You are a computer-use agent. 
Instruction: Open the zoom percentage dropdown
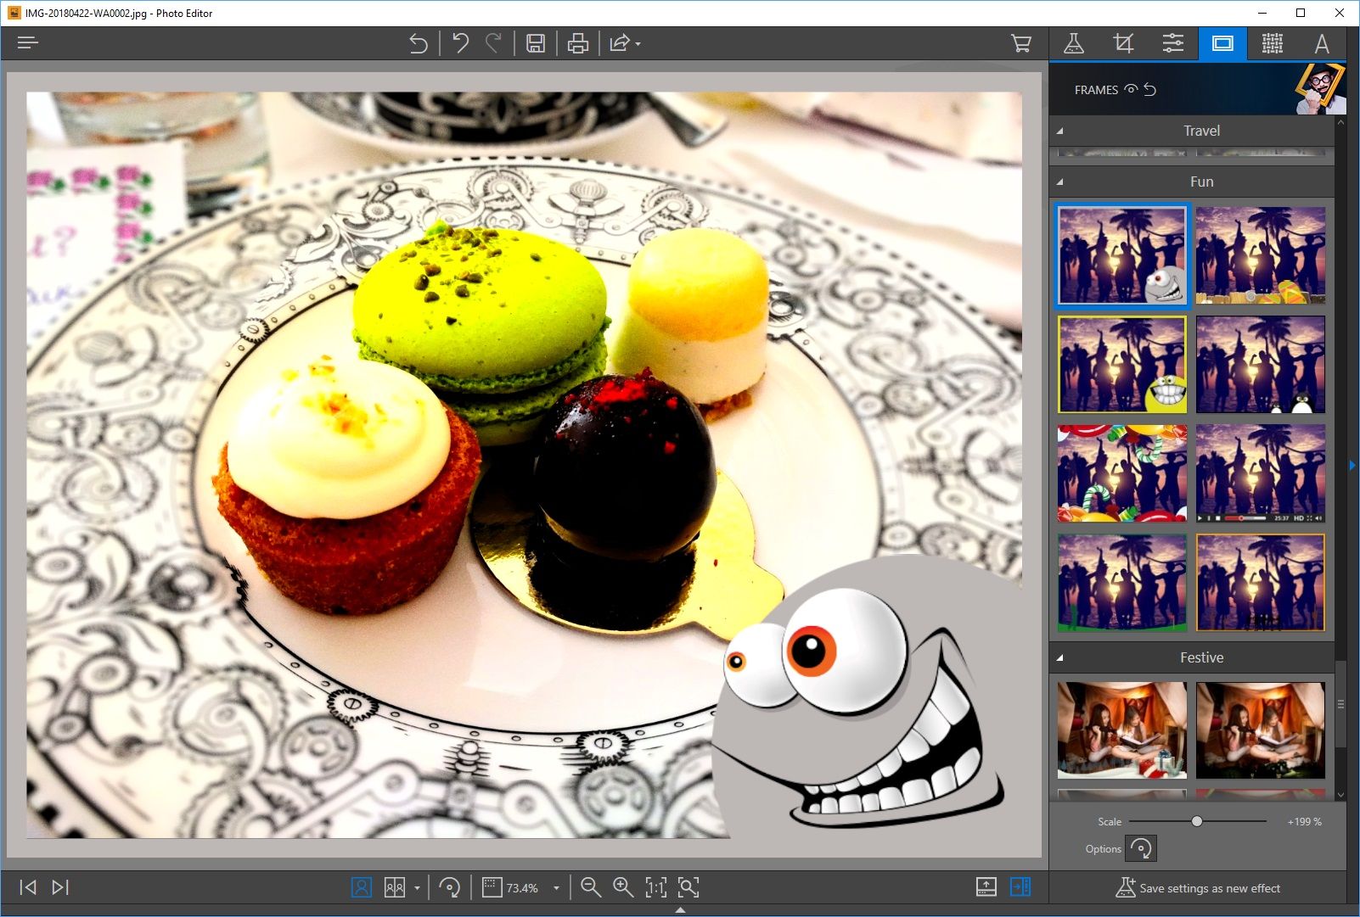(556, 887)
